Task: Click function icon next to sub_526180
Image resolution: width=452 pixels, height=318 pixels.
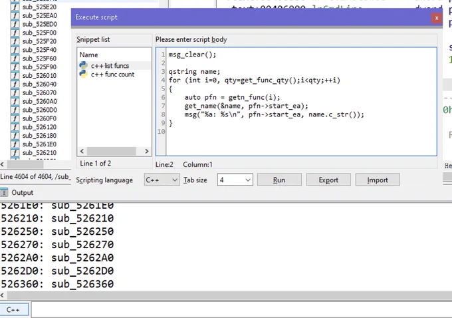Action: [15, 136]
